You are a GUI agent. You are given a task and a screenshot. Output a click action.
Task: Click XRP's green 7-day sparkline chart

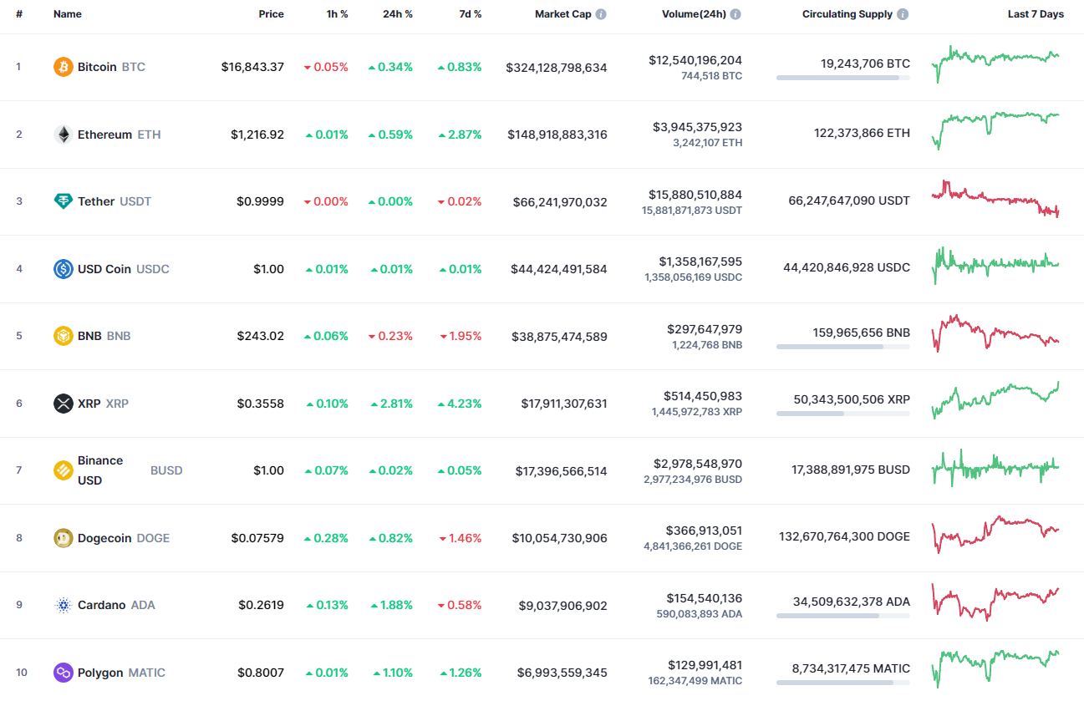point(995,400)
